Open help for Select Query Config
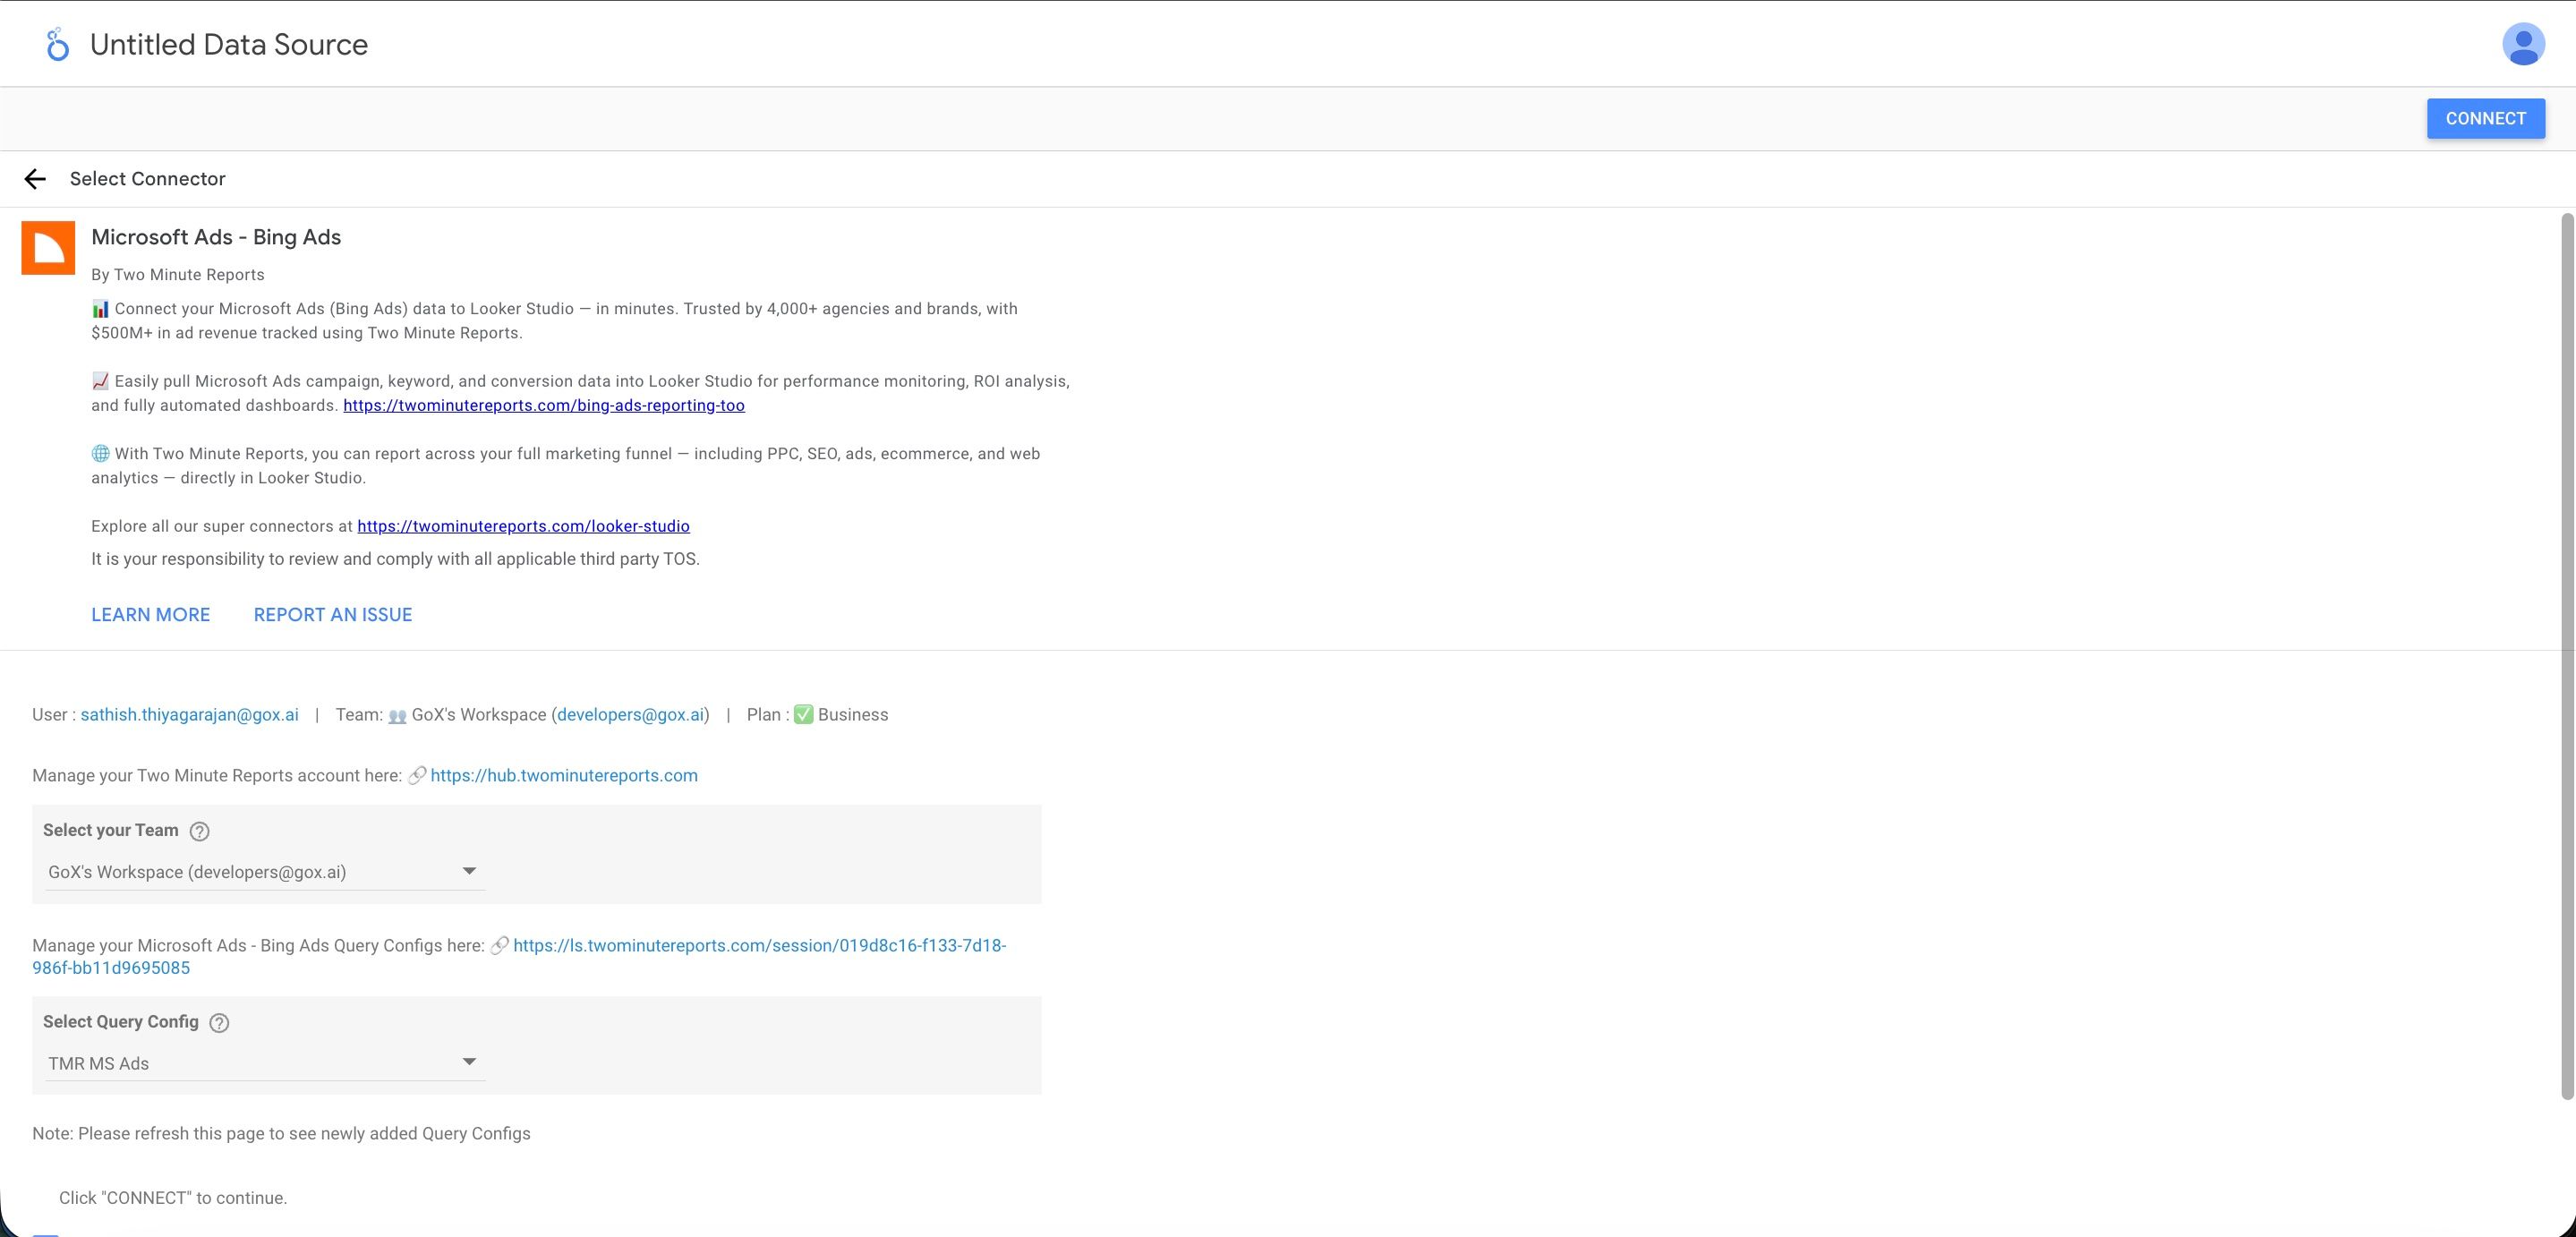Image resolution: width=2576 pixels, height=1237 pixels. tap(218, 1022)
